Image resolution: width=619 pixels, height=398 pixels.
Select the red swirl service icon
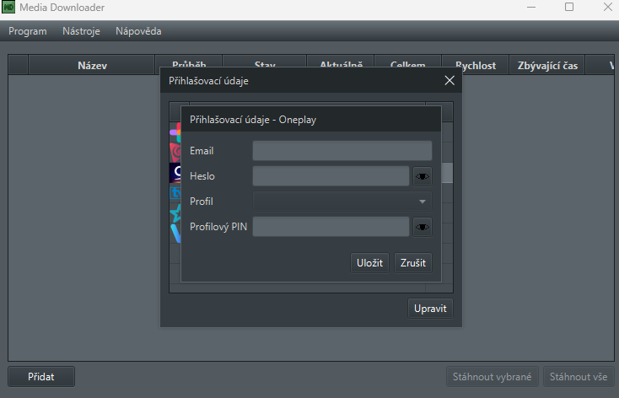click(175, 152)
